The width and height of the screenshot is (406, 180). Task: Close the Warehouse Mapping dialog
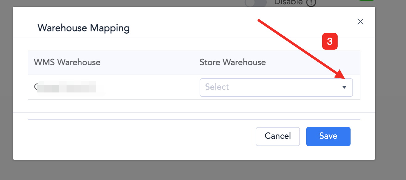[360, 22]
